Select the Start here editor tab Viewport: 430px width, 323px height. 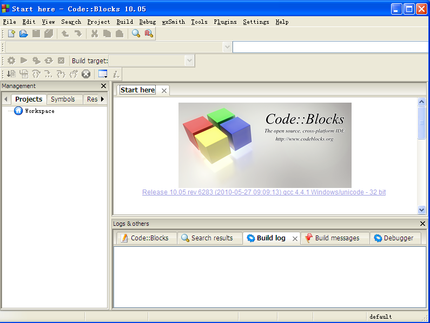(138, 90)
